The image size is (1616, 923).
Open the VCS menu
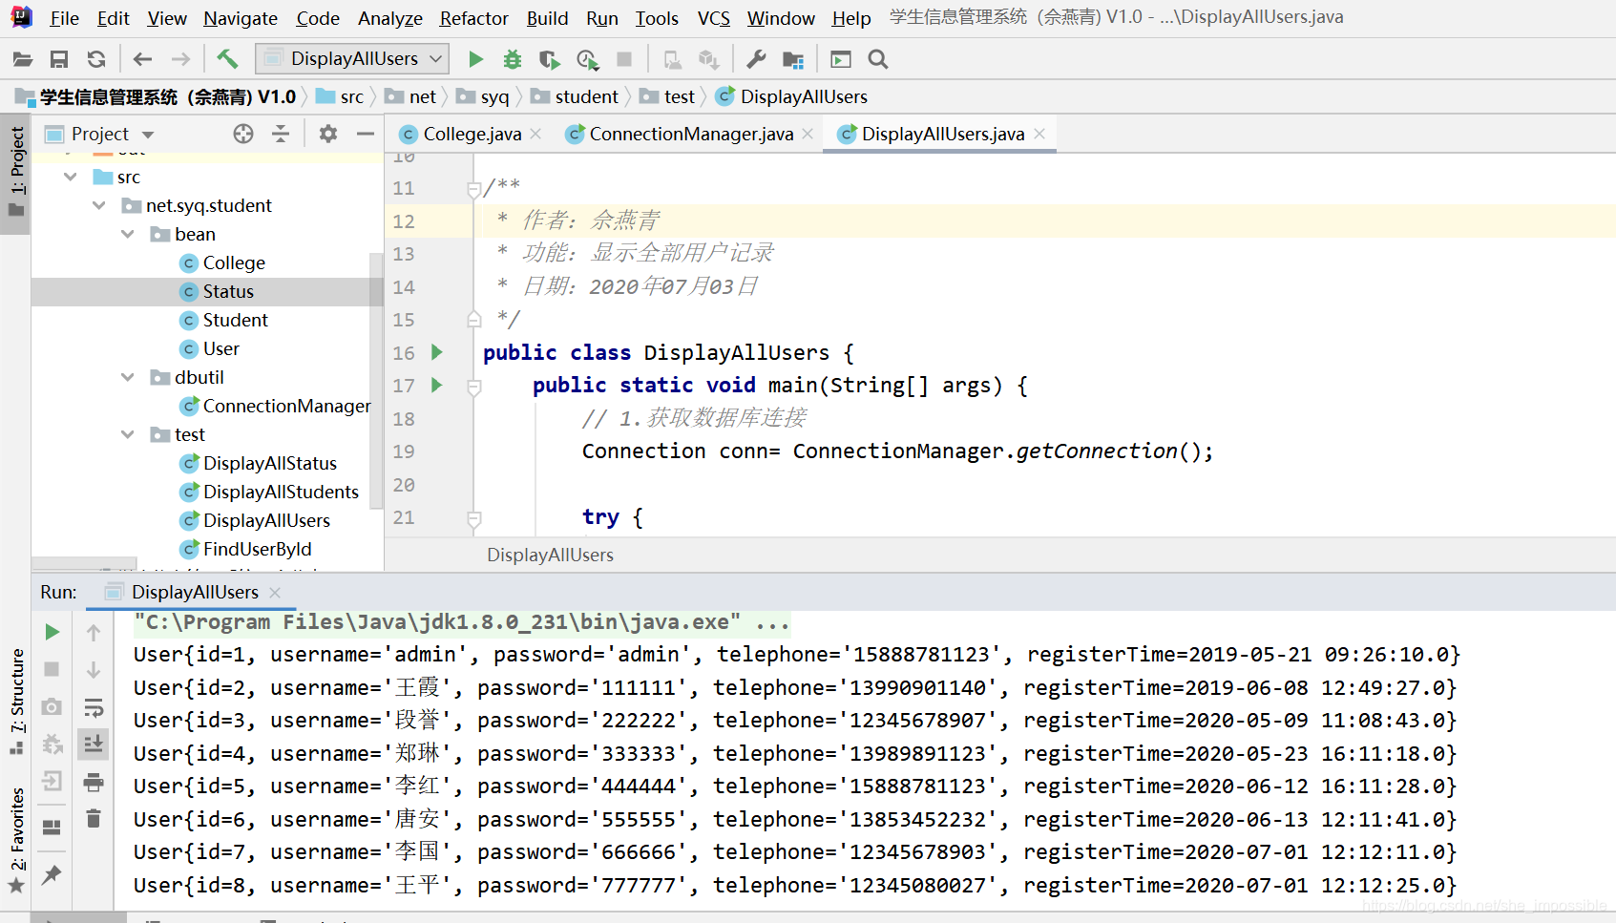(x=713, y=18)
